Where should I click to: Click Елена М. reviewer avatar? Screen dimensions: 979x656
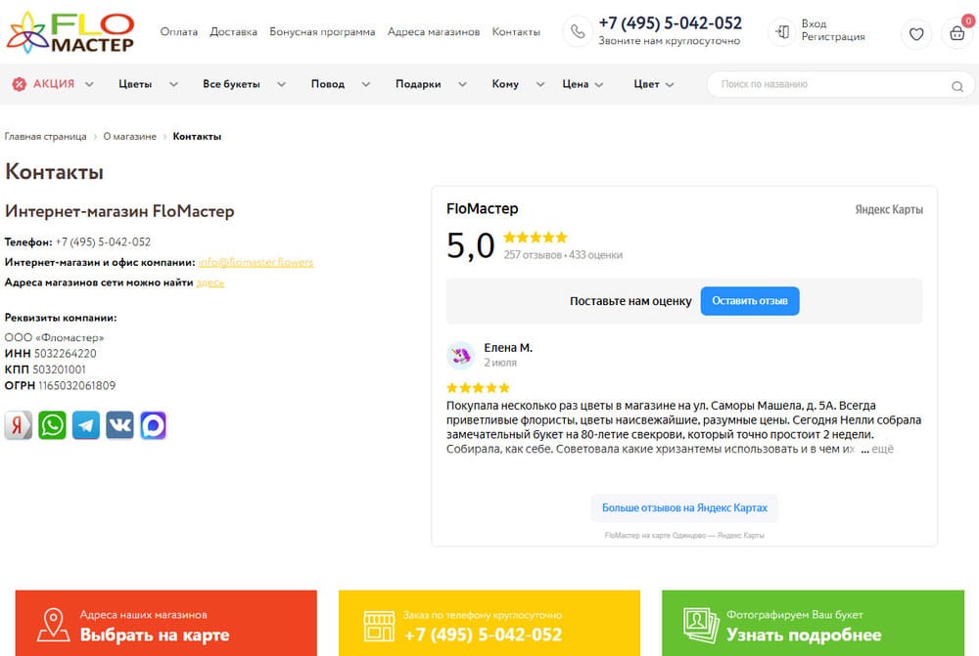click(461, 356)
